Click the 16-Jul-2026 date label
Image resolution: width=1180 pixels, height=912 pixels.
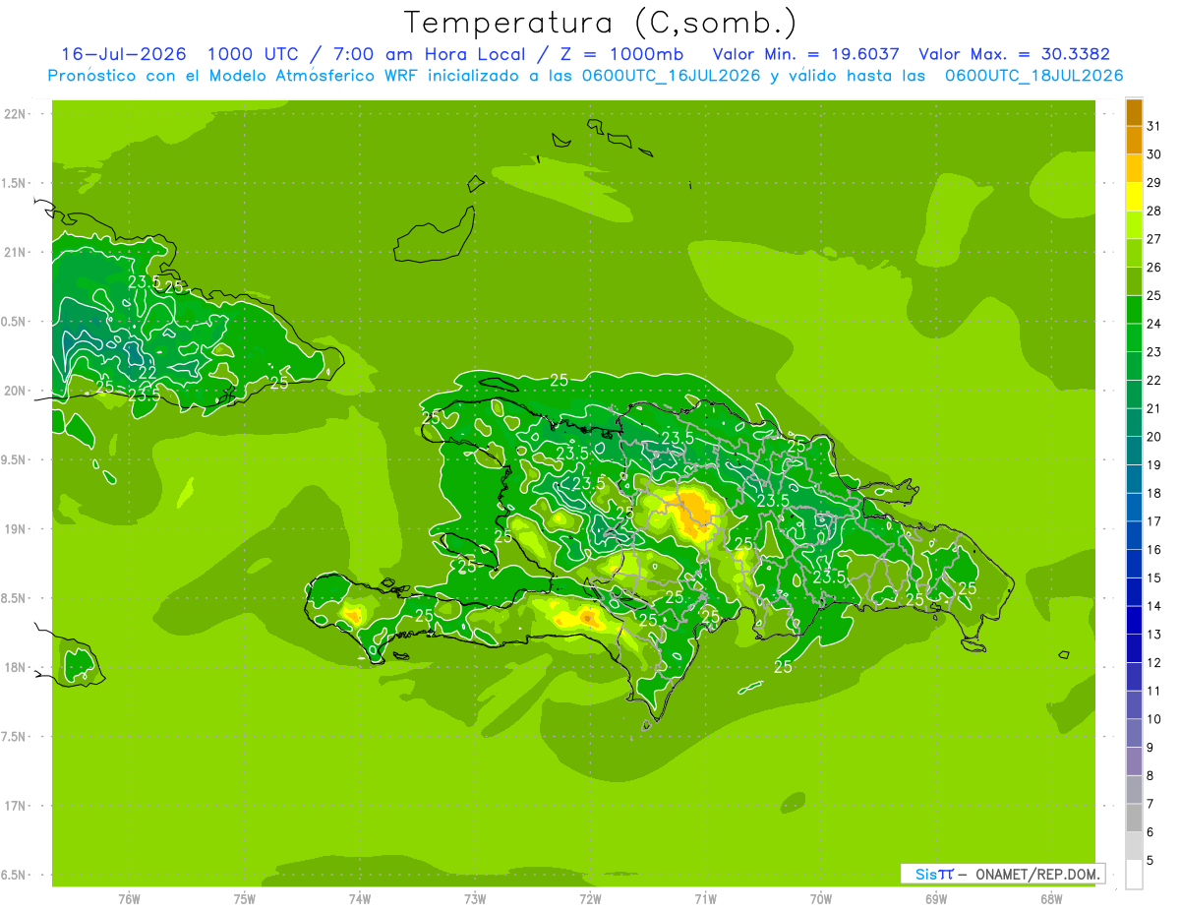point(123,54)
